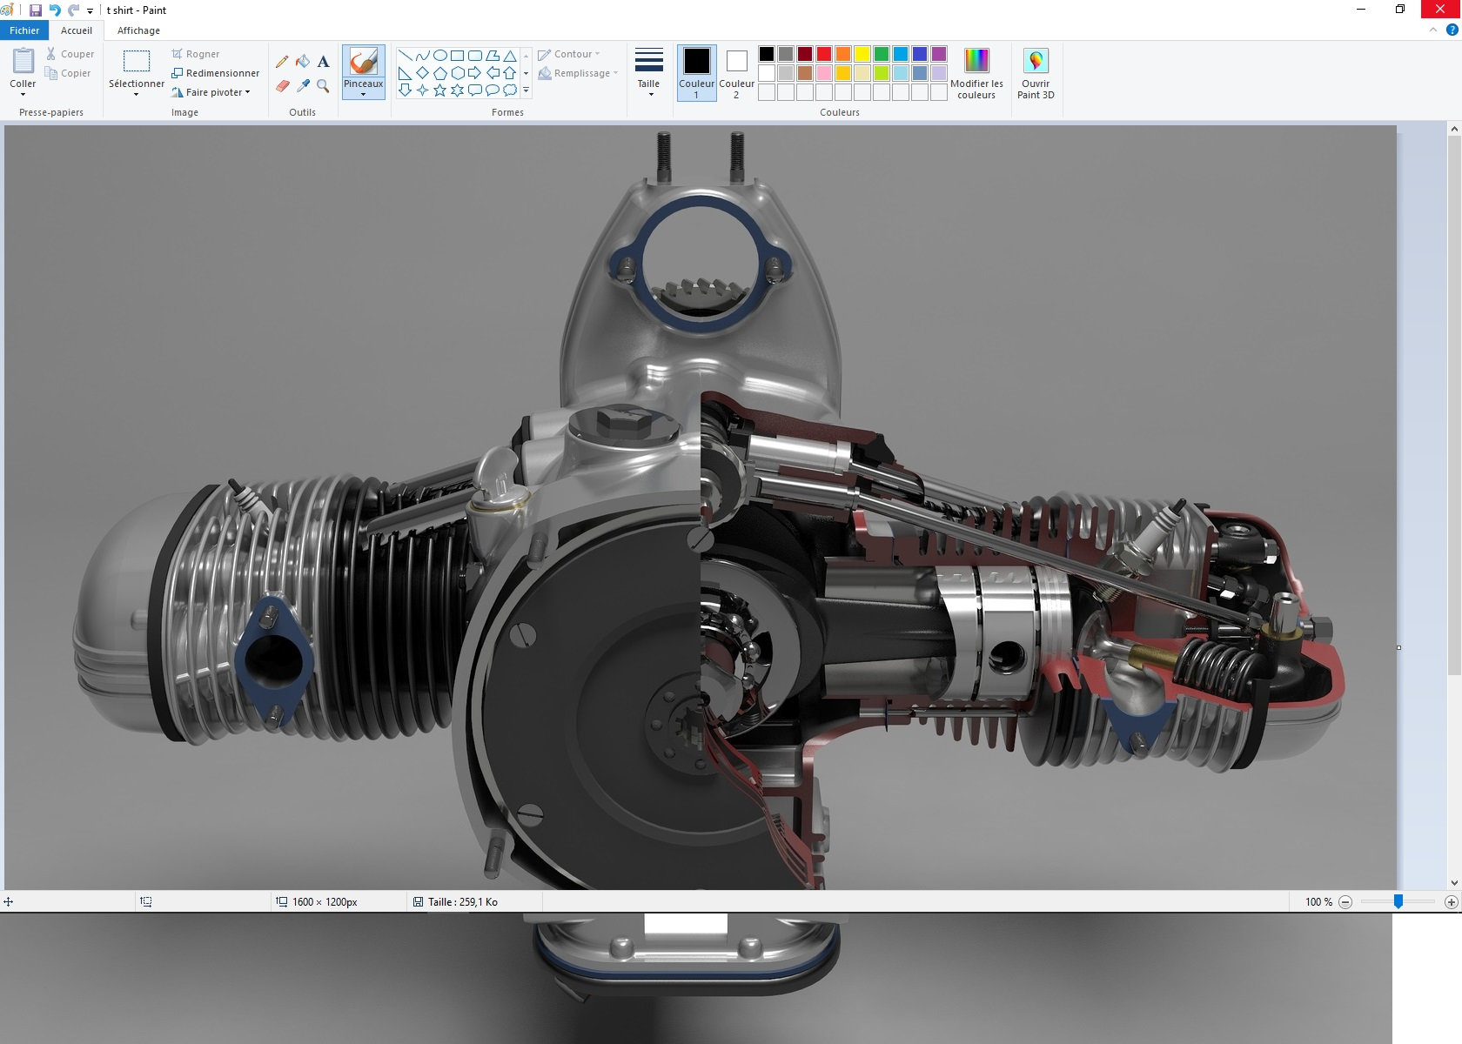1462x1044 pixels.
Task: Pick the Color picker eyedropper tool
Action: [x=303, y=85]
